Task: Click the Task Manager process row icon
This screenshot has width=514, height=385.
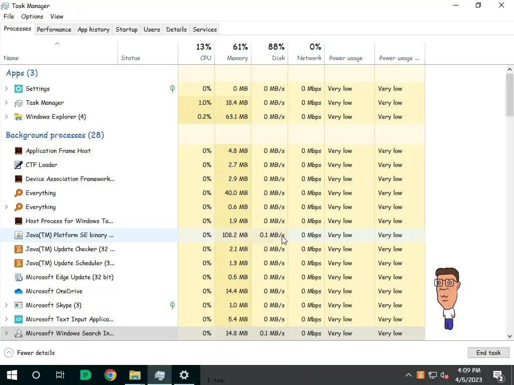Action: point(19,103)
